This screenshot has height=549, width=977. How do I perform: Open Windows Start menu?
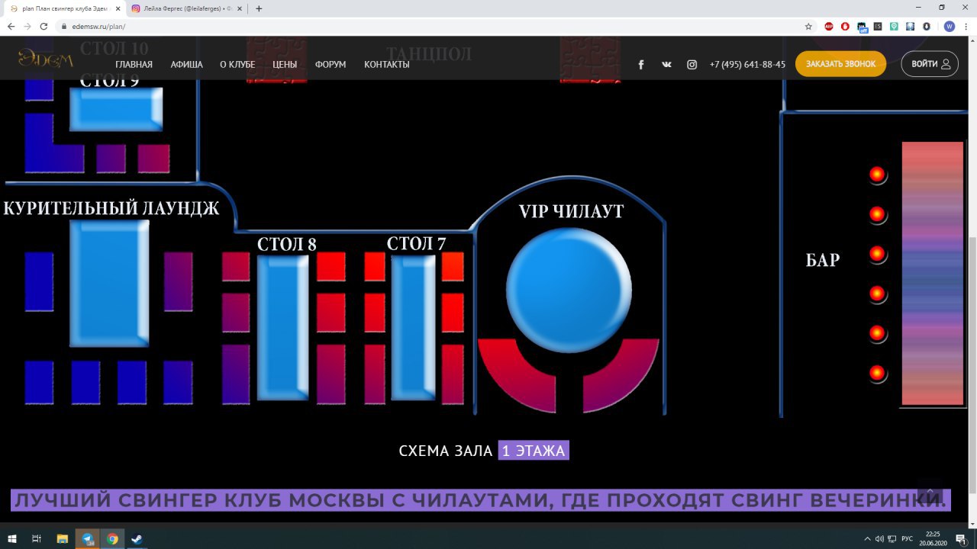(x=12, y=538)
